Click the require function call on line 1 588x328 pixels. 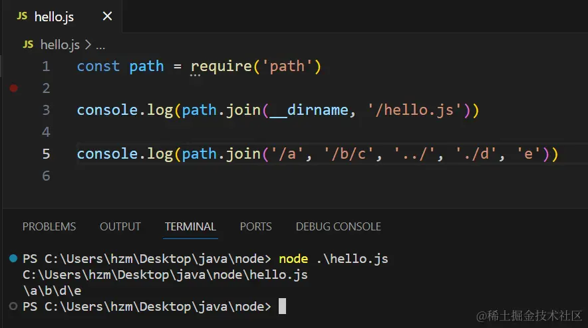coord(221,66)
